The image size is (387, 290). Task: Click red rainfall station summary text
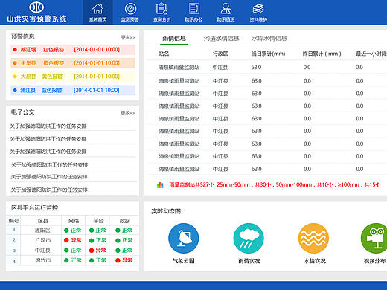pos(275,184)
